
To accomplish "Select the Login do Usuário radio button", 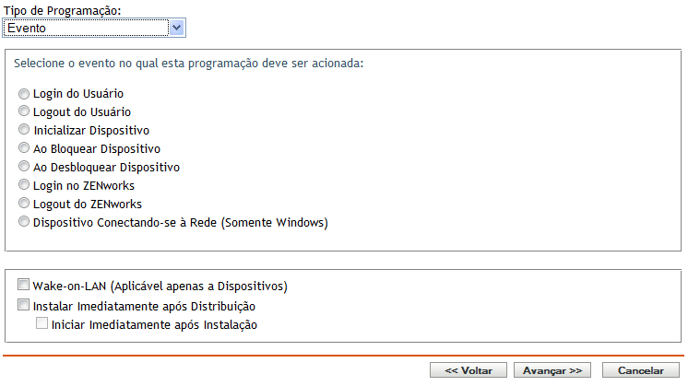I will 24,94.
